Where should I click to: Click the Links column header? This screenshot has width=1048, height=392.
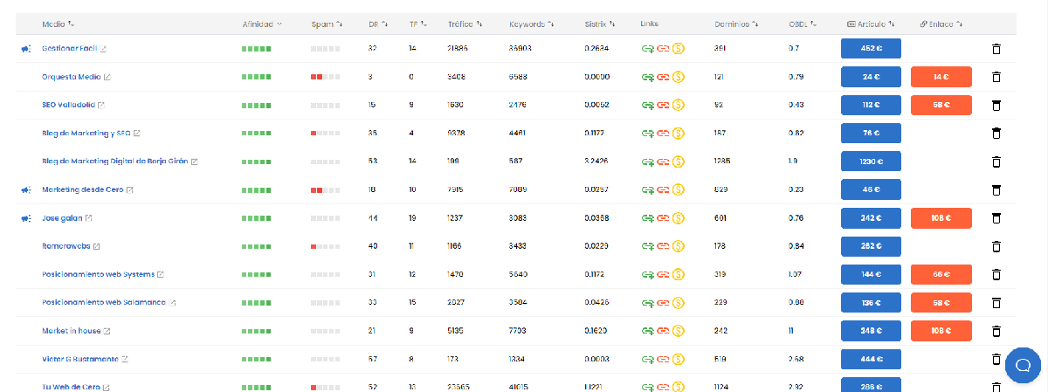click(649, 24)
